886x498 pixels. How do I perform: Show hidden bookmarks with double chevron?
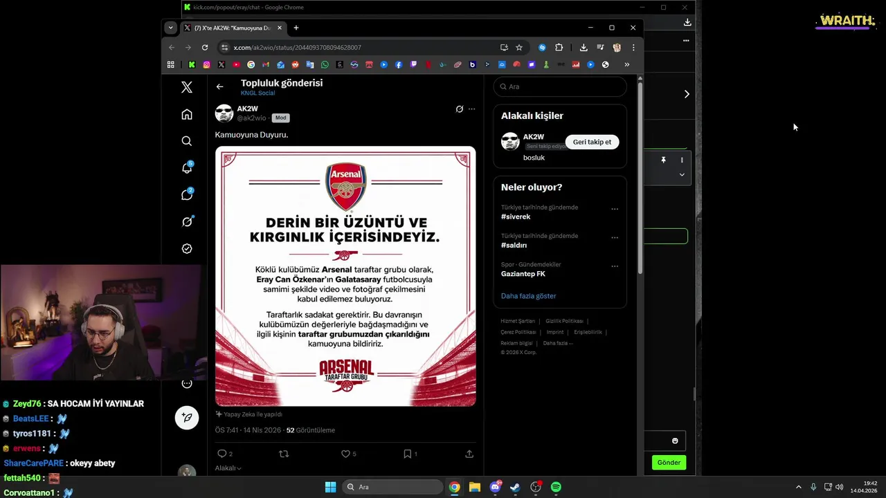point(627,65)
